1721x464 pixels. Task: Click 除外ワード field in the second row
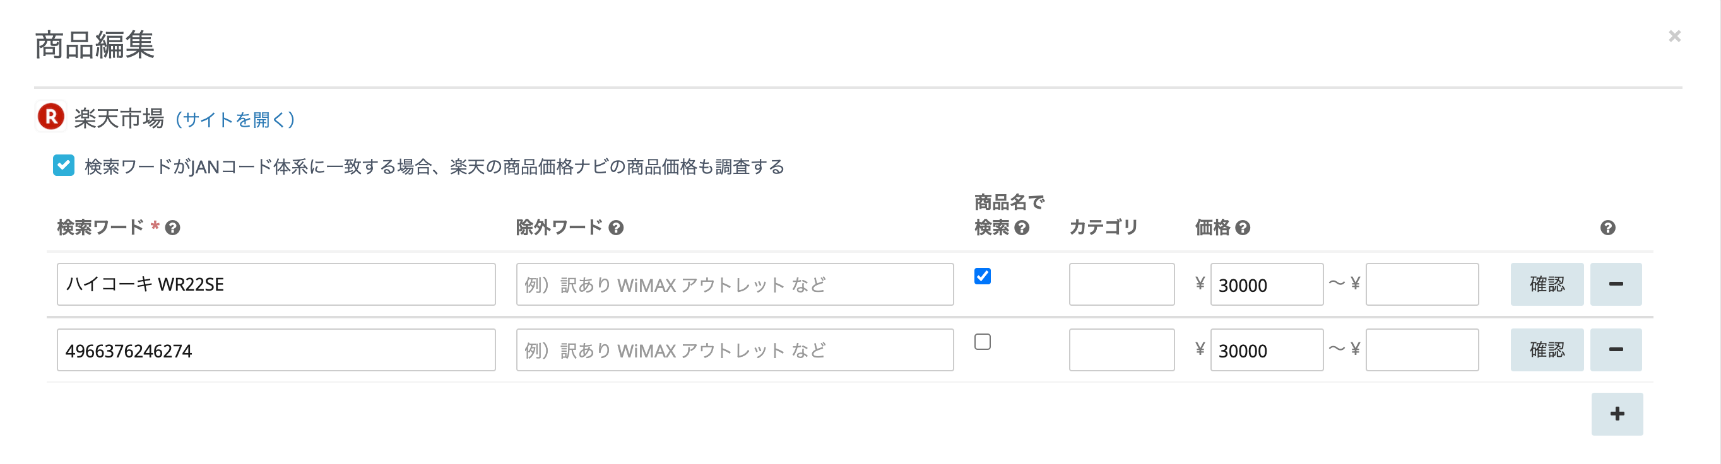(734, 350)
